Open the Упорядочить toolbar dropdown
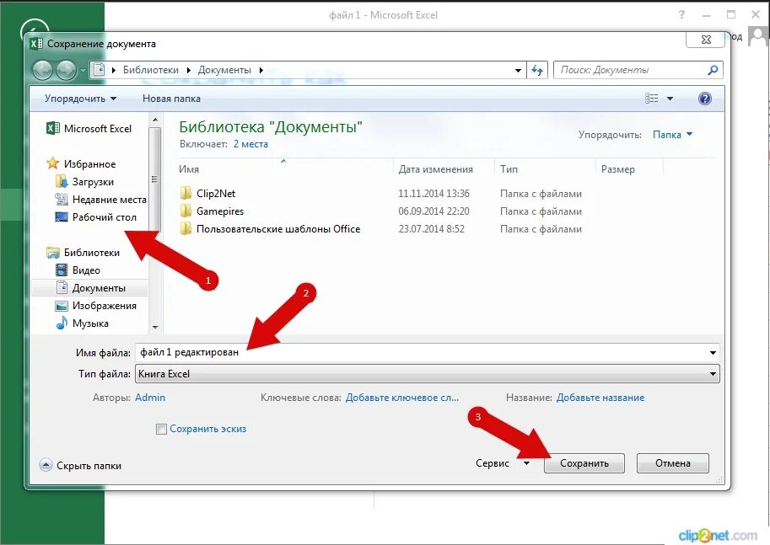This screenshot has width=770, height=545. pyautogui.click(x=80, y=99)
